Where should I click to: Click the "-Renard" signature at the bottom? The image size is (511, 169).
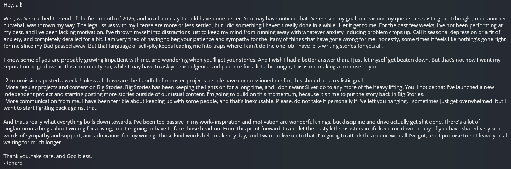click(x=13, y=163)
